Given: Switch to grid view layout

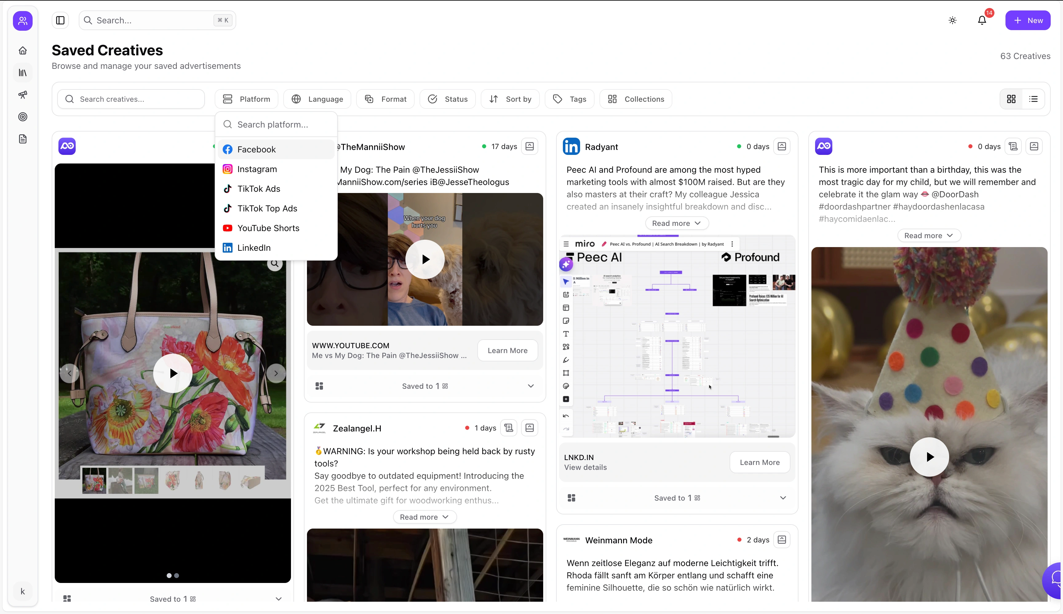Looking at the screenshot, I should tap(1011, 99).
